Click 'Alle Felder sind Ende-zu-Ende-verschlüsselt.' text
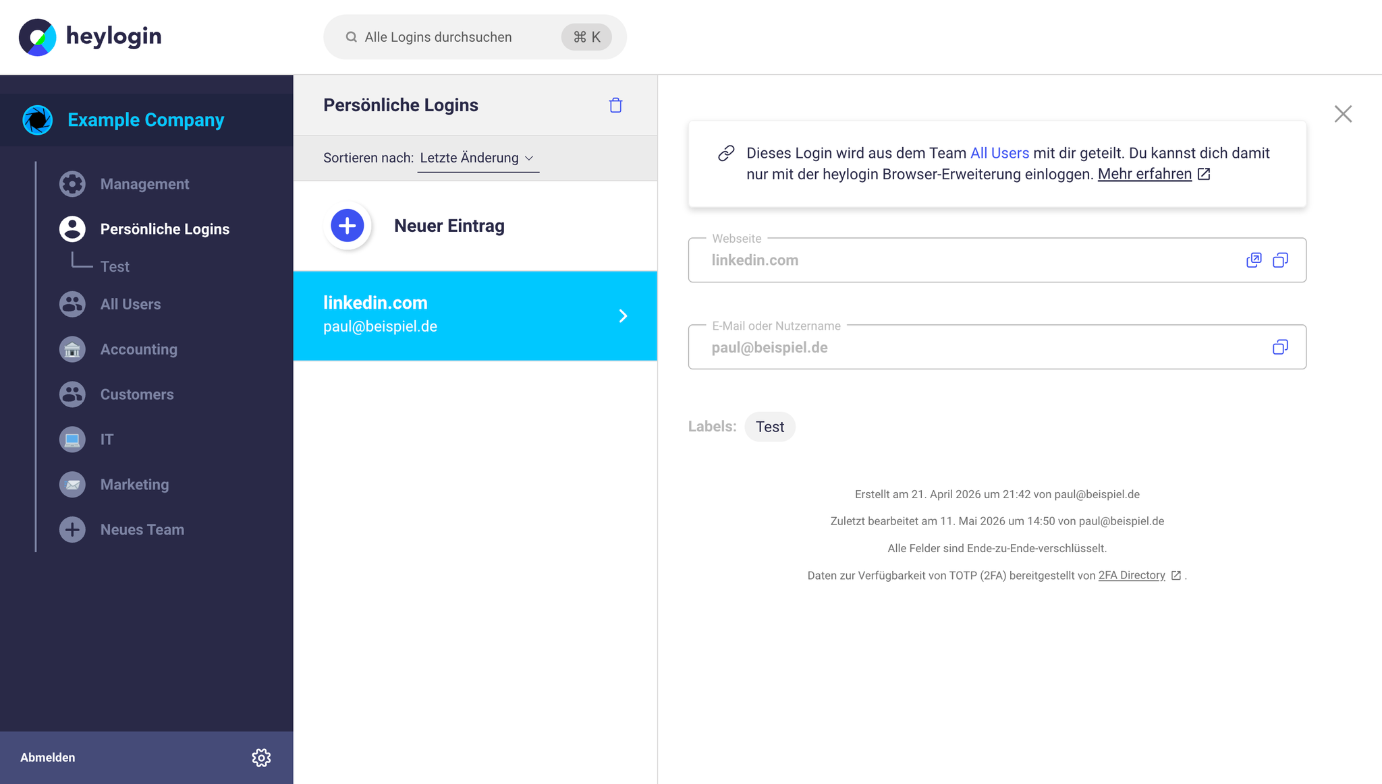Viewport: 1382px width, 784px height. 997,548
